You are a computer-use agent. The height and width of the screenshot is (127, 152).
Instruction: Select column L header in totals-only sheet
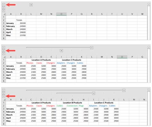coord(31,14)
